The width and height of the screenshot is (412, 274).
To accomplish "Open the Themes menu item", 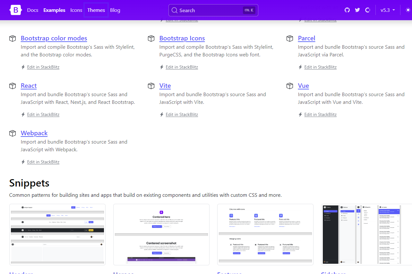I will pos(96,10).
